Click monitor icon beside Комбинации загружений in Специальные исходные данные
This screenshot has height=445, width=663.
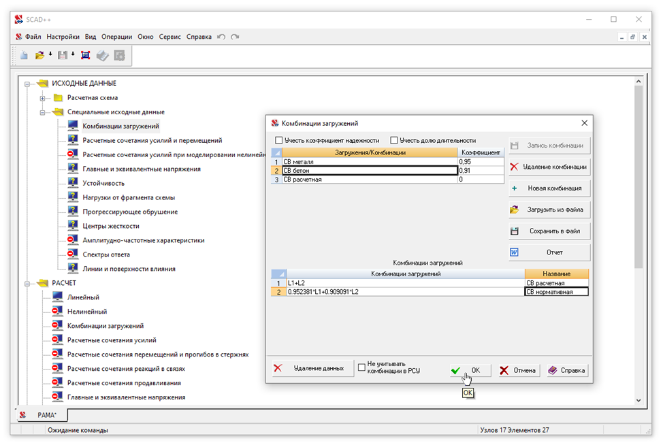pos(73,126)
